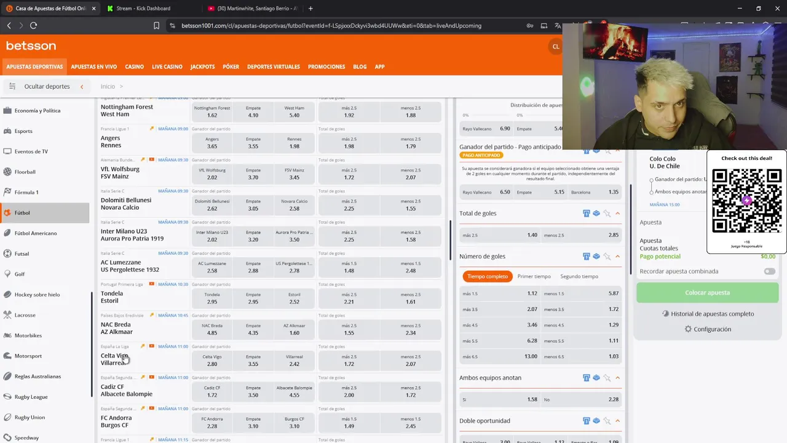Open the Lacrosse sport icon
This screenshot has height=443, width=787.
7,315
